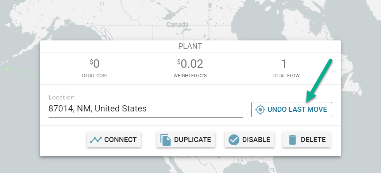Screen dimensions: 381x173
Task: Choose CONNECT to link the plant
Action: (x=114, y=140)
